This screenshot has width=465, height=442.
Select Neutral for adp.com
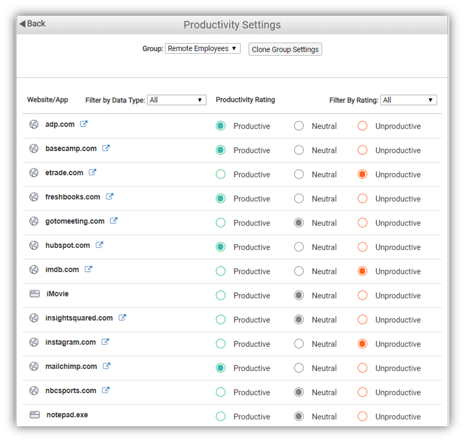pos(299,126)
